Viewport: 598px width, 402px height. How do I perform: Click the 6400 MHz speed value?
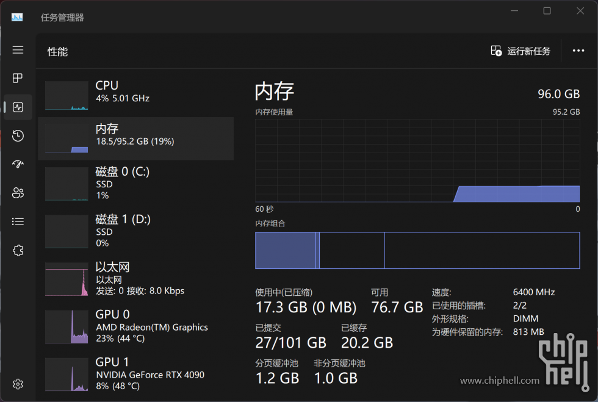tap(534, 292)
